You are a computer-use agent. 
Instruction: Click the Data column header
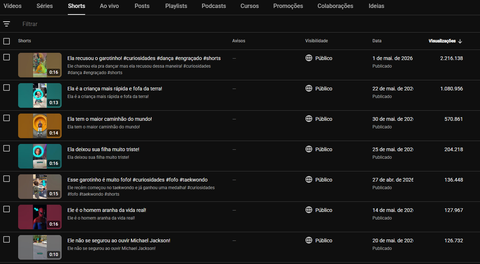tap(377, 41)
